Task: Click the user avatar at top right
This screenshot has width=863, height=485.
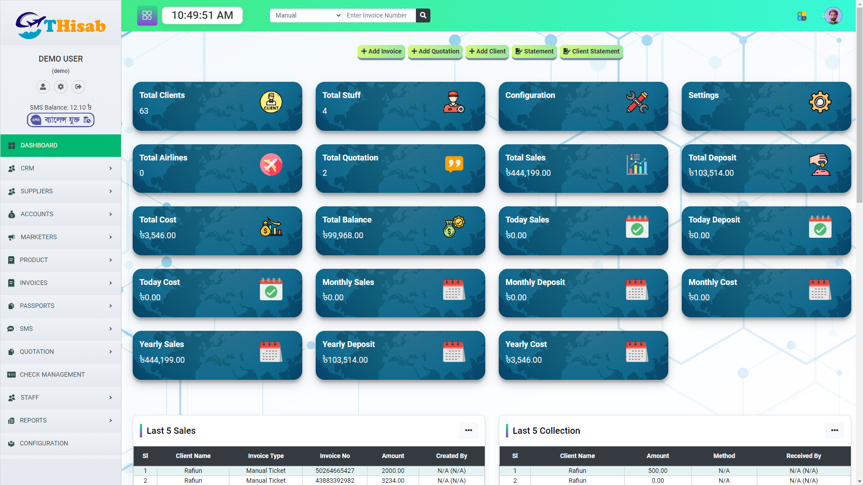Action: tap(833, 16)
